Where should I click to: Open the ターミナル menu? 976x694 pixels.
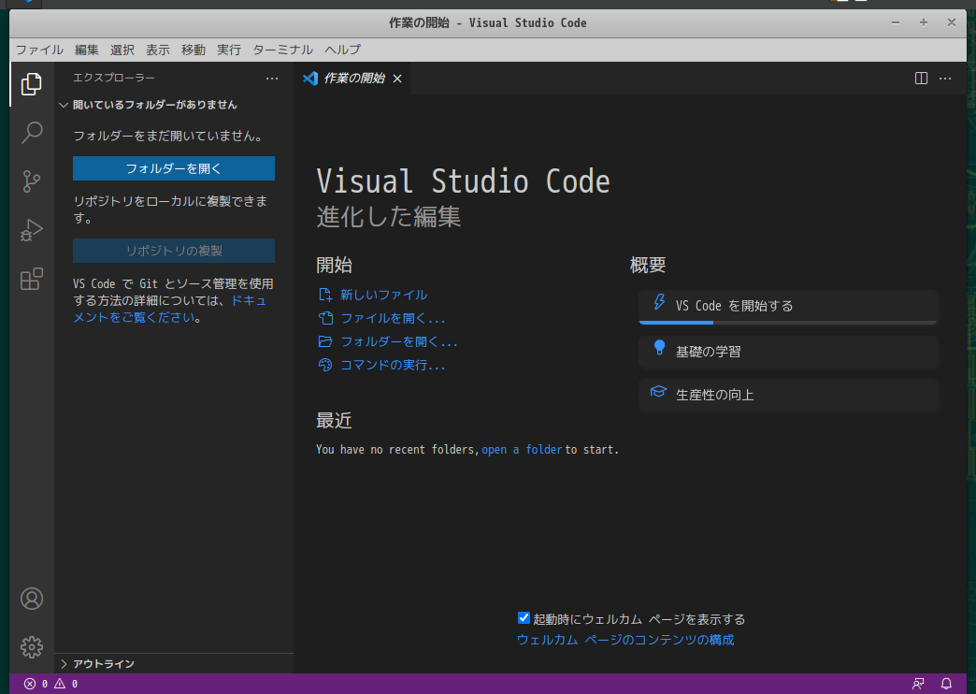pyautogui.click(x=282, y=50)
